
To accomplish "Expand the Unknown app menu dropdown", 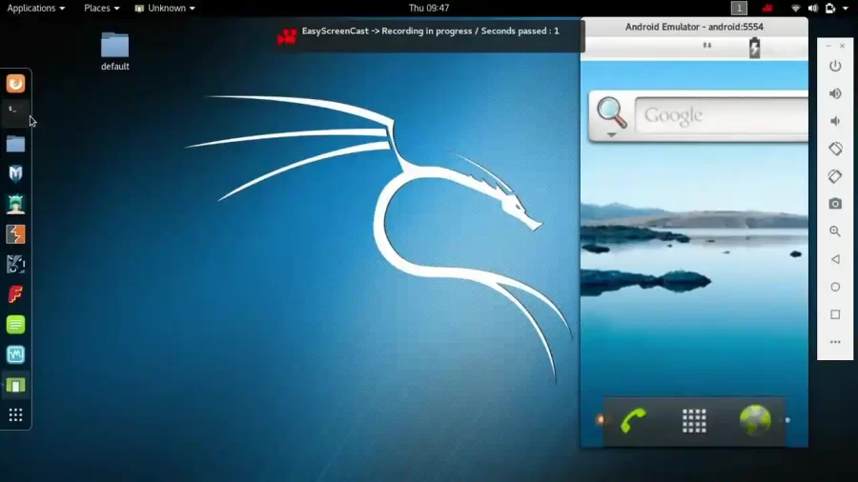I will [x=165, y=8].
